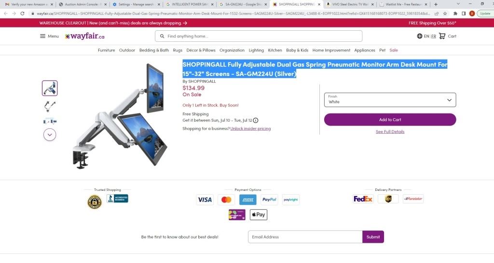
Task: Open the See Full Details link
Action: [x=390, y=131]
